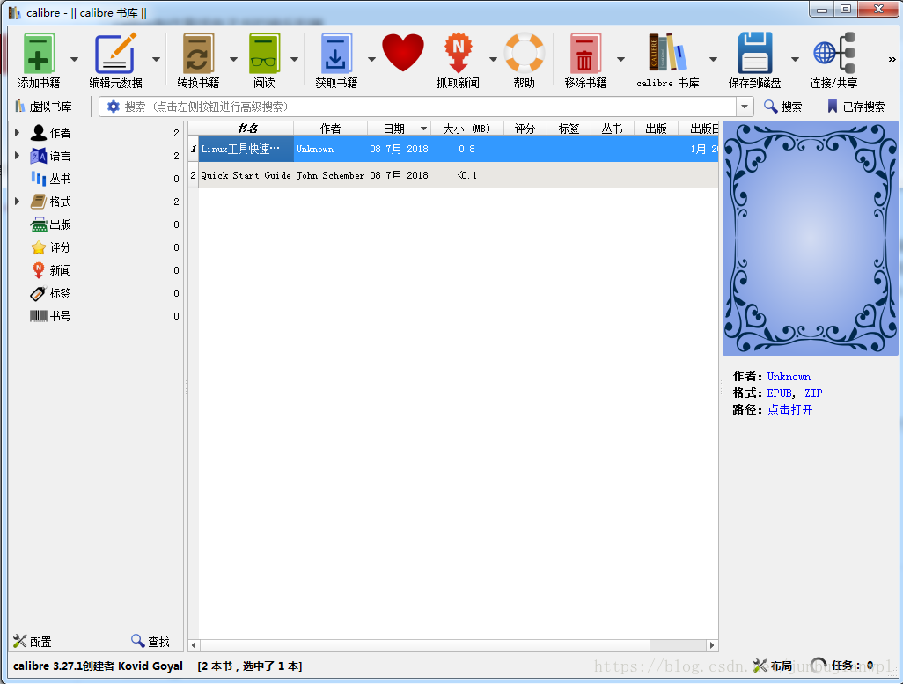Click the Unknown author link in details
The width and height of the screenshot is (903, 684).
(789, 377)
